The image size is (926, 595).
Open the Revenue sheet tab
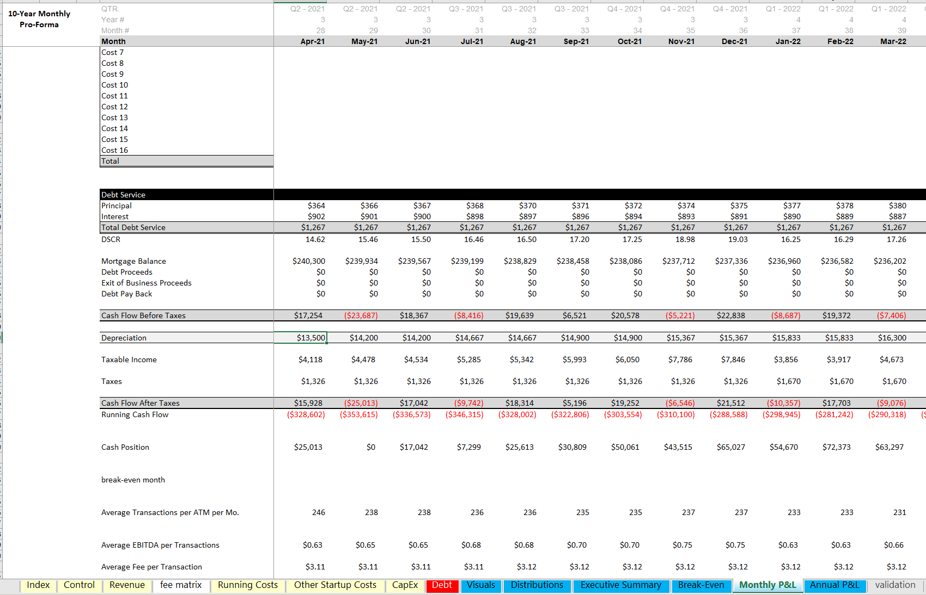127,585
